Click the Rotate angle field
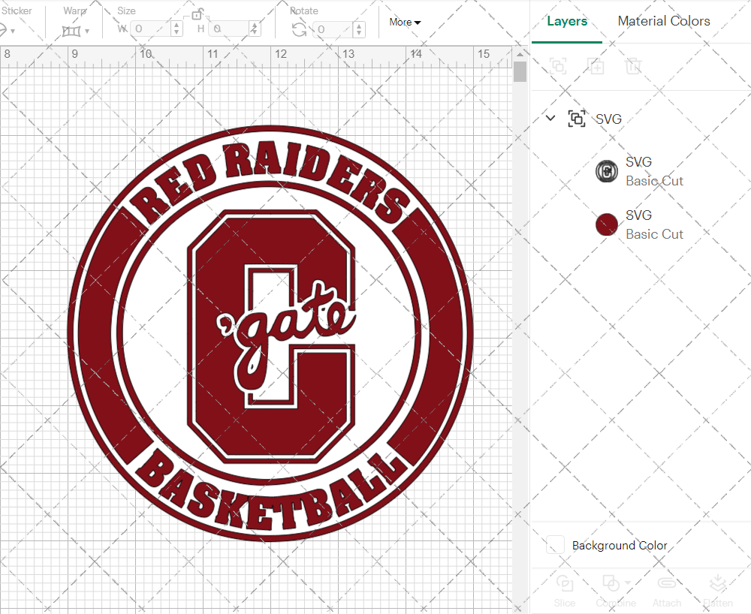The image size is (751, 614). click(333, 29)
